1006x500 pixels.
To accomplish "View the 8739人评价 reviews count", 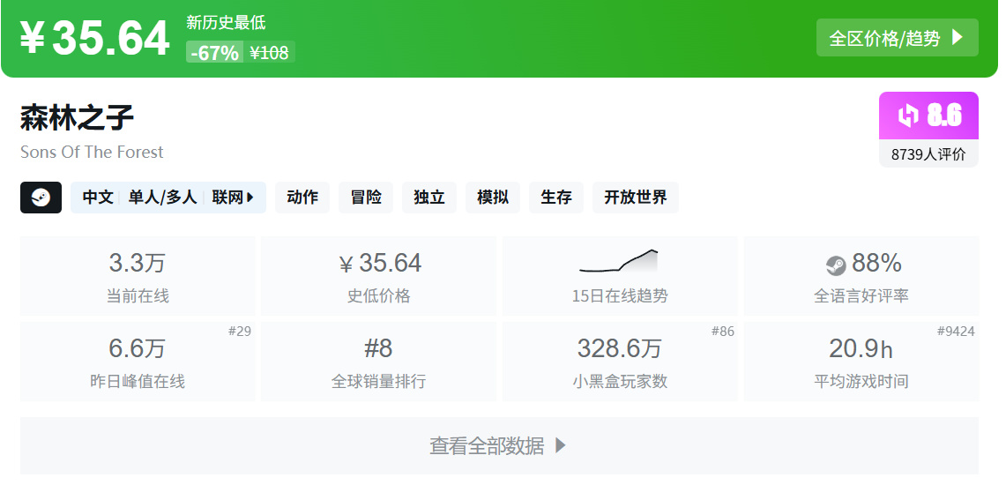I will coord(928,154).
